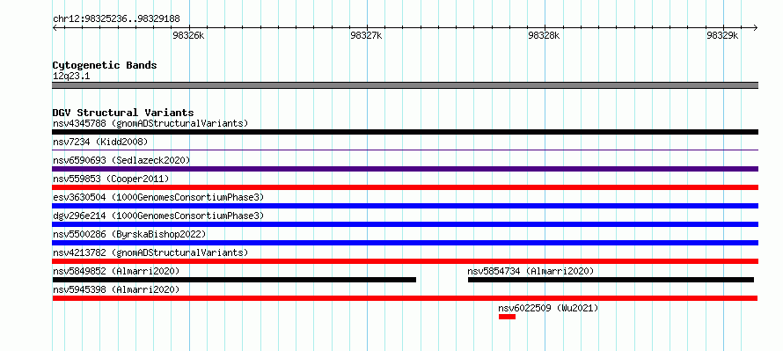Click the 98327k ruler position

click(367, 35)
